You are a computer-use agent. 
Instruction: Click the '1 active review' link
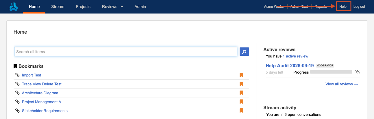(x=295, y=56)
